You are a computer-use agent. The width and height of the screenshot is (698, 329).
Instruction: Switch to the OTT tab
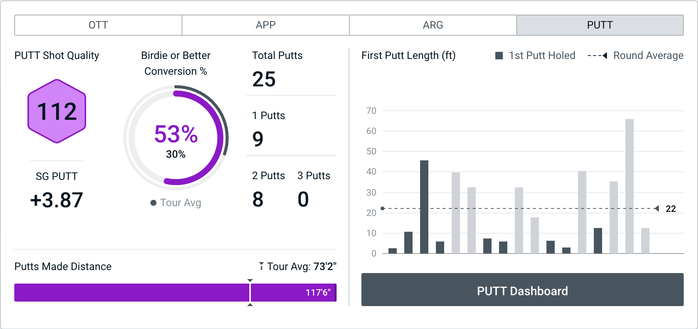(98, 25)
